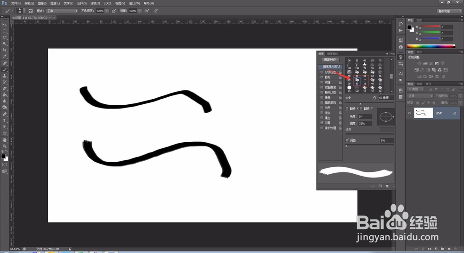
Task: Open Info panel icon in dock
Action: [401, 47]
